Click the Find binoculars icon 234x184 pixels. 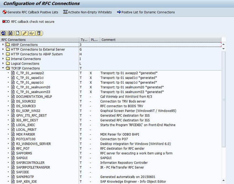pyautogui.click(x=10, y=33)
